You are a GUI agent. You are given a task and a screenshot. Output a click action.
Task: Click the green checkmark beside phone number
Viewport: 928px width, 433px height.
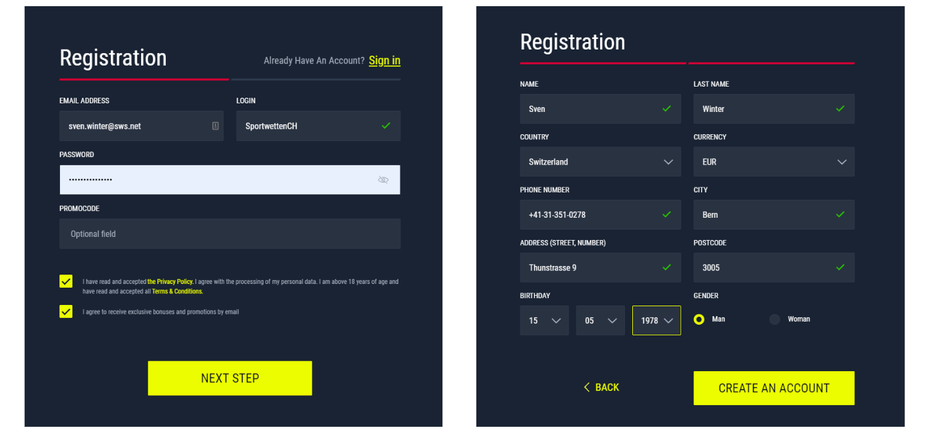667,215
